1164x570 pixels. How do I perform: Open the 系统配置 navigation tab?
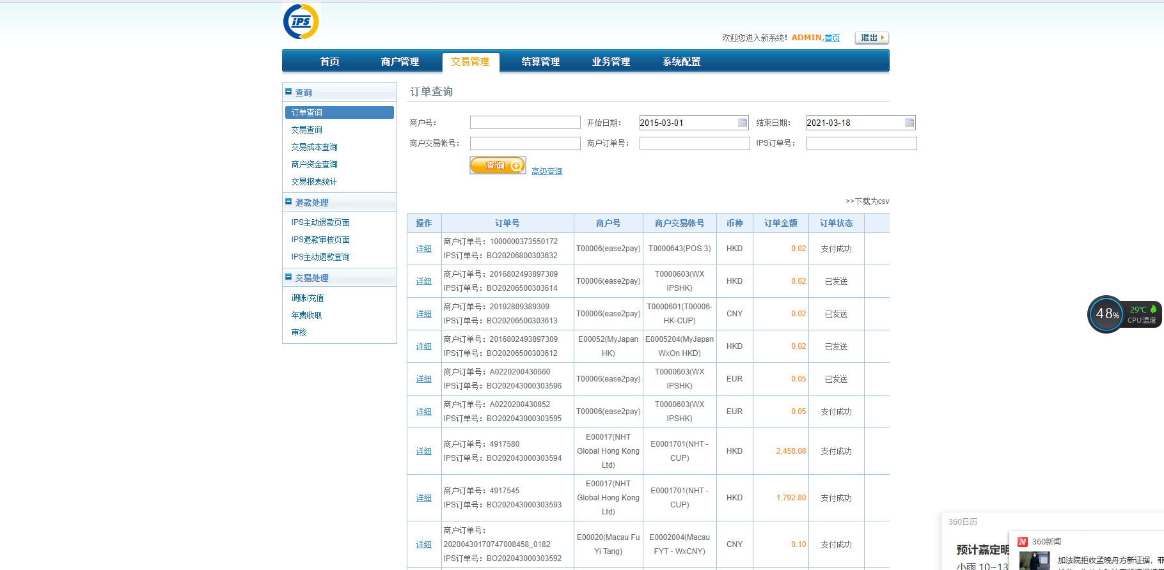pos(682,61)
